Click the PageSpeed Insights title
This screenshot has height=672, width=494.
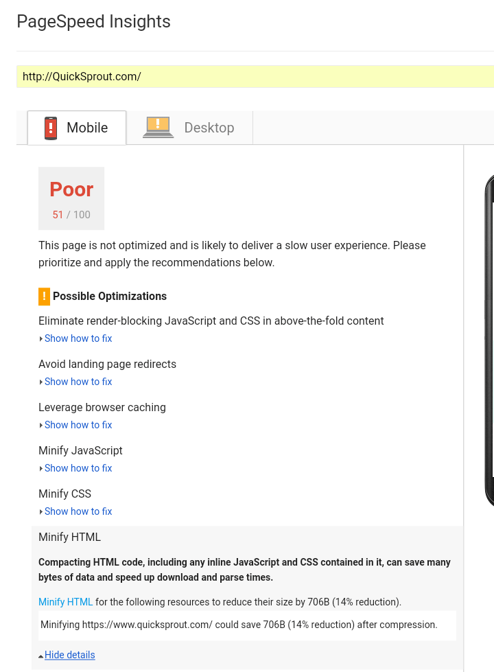tap(93, 22)
